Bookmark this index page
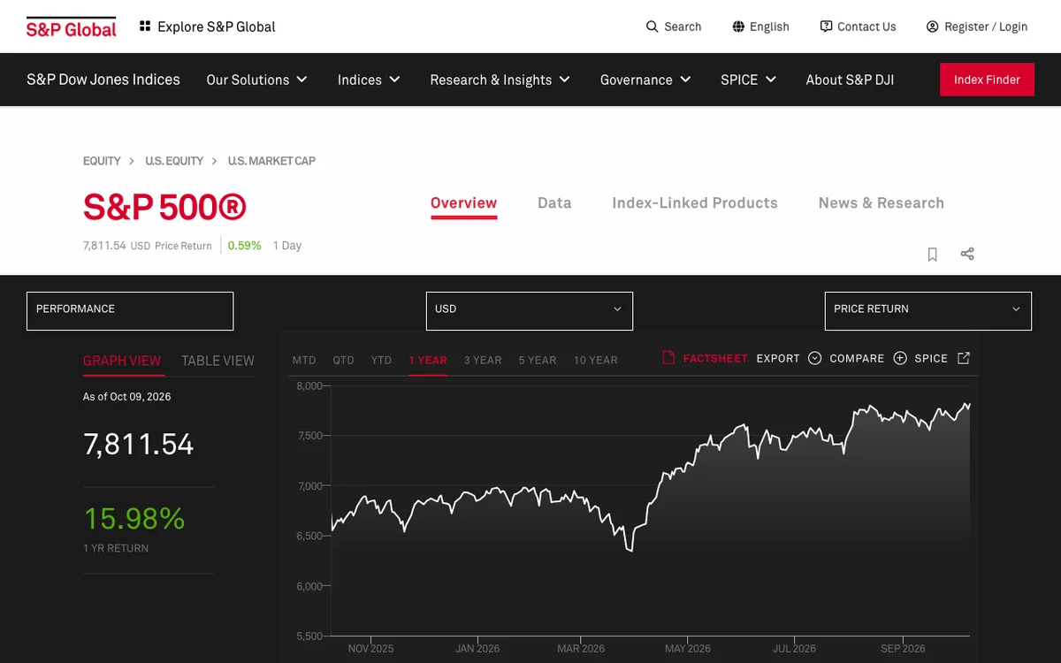 point(932,255)
